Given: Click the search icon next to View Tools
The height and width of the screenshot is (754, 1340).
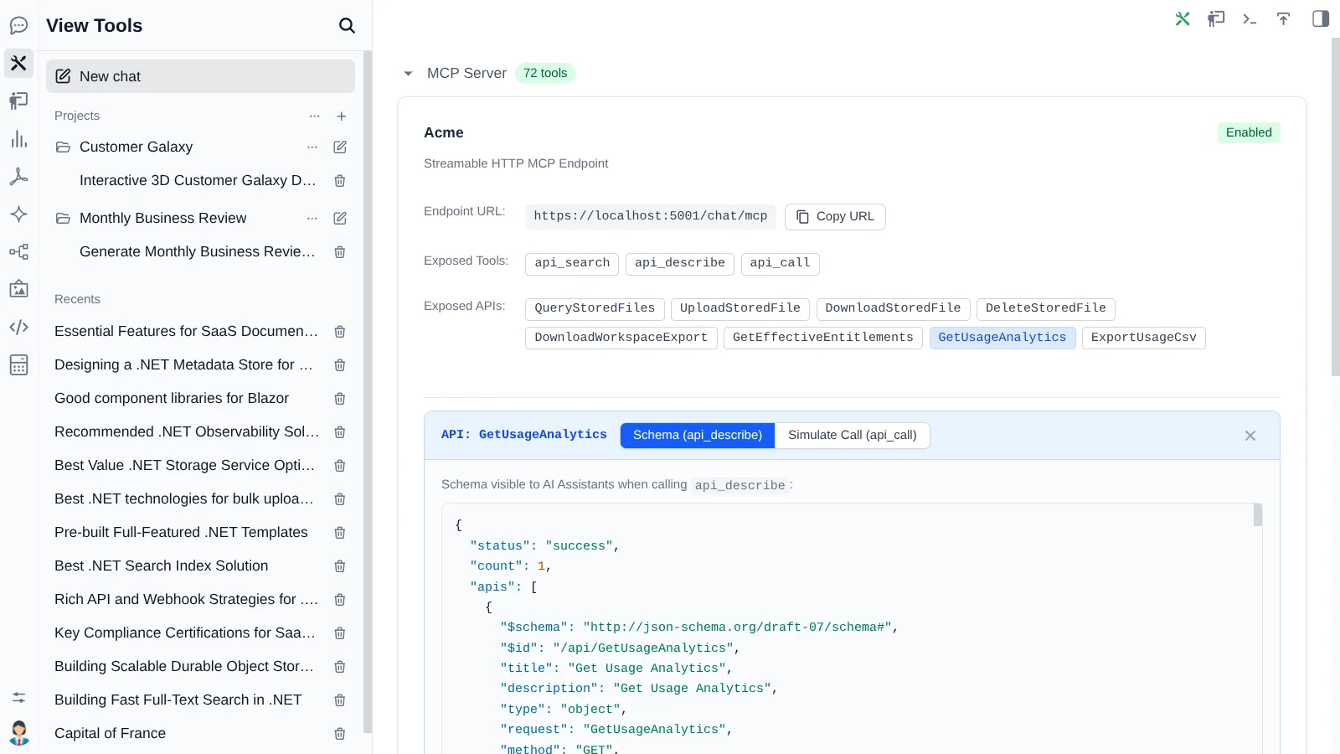Looking at the screenshot, I should pos(347,25).
